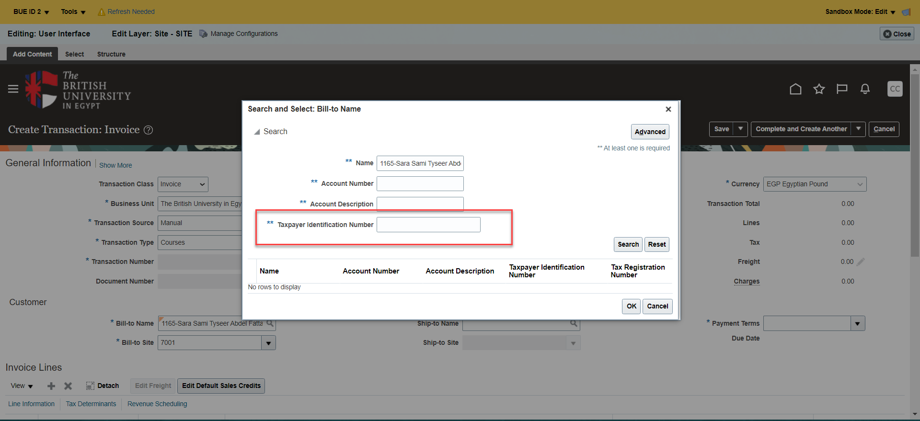Expand the Payment Terms dropdown
Image resolution: width=920 pixels, height=421 pixels.
click(858, 324)
